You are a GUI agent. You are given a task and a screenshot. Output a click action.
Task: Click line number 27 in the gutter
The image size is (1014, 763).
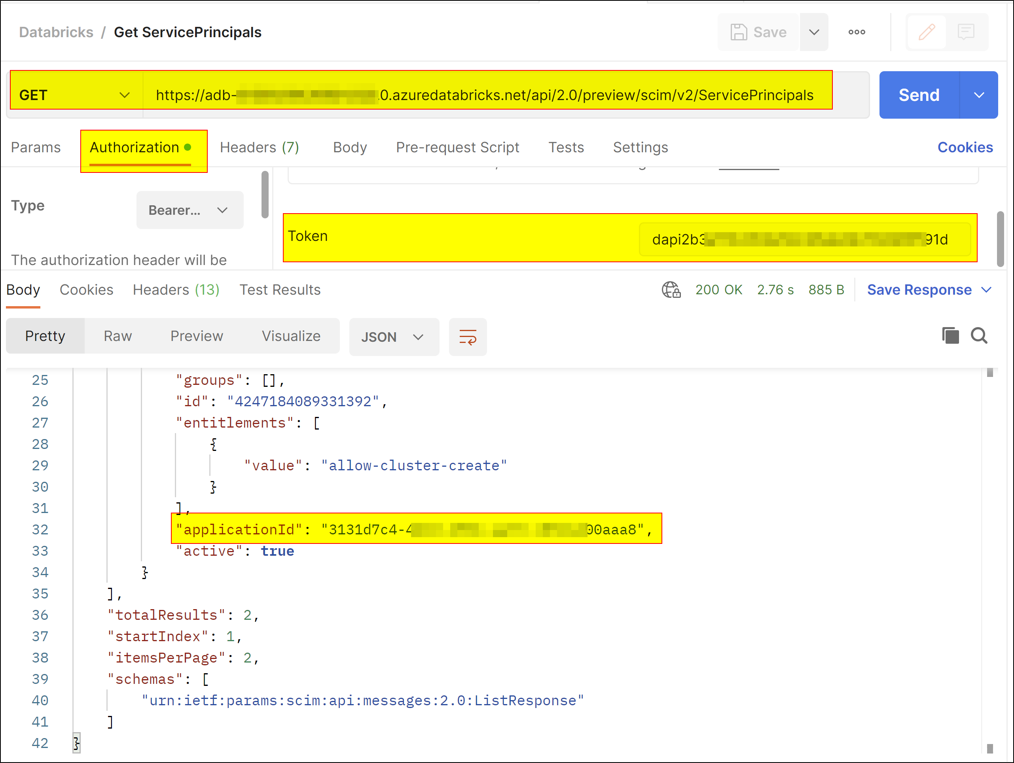point(40,422)
